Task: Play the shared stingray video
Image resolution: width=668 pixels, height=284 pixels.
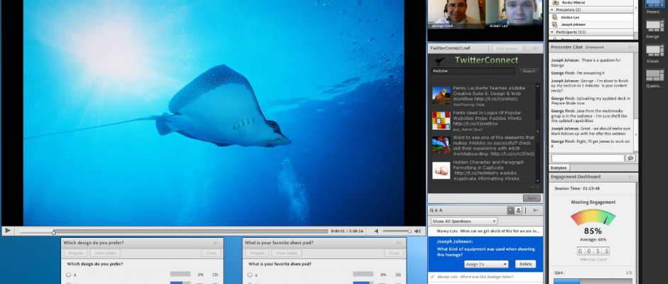Action: pyautogui.click(x=7, y=231)
